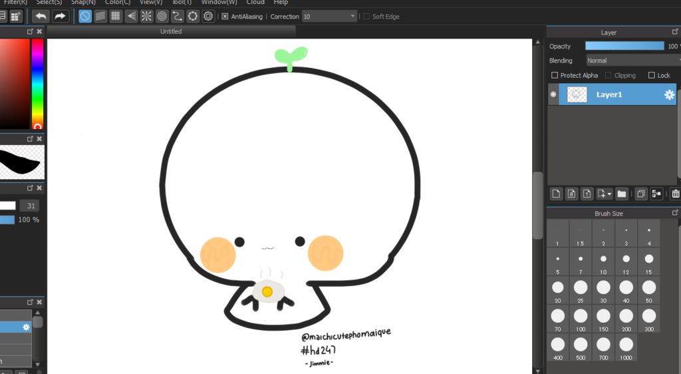Click the rainbow hue bar
Screen dimensions: 681x374
(37, 84)
